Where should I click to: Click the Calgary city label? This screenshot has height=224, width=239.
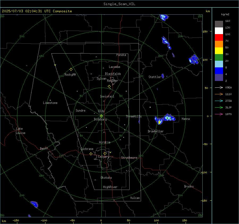click(x=104, y=157)
